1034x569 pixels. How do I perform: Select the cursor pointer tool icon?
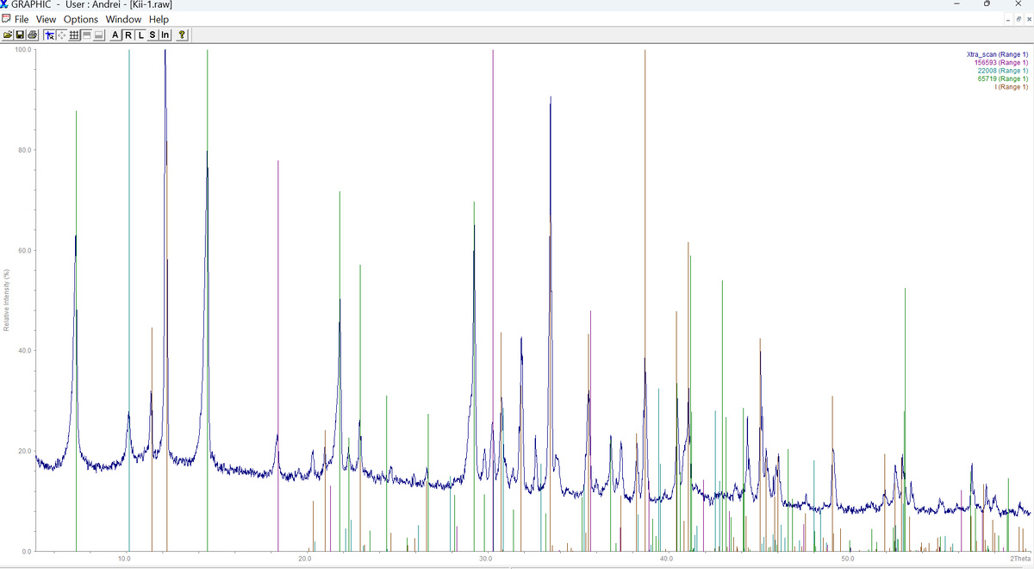click(49, 35)
